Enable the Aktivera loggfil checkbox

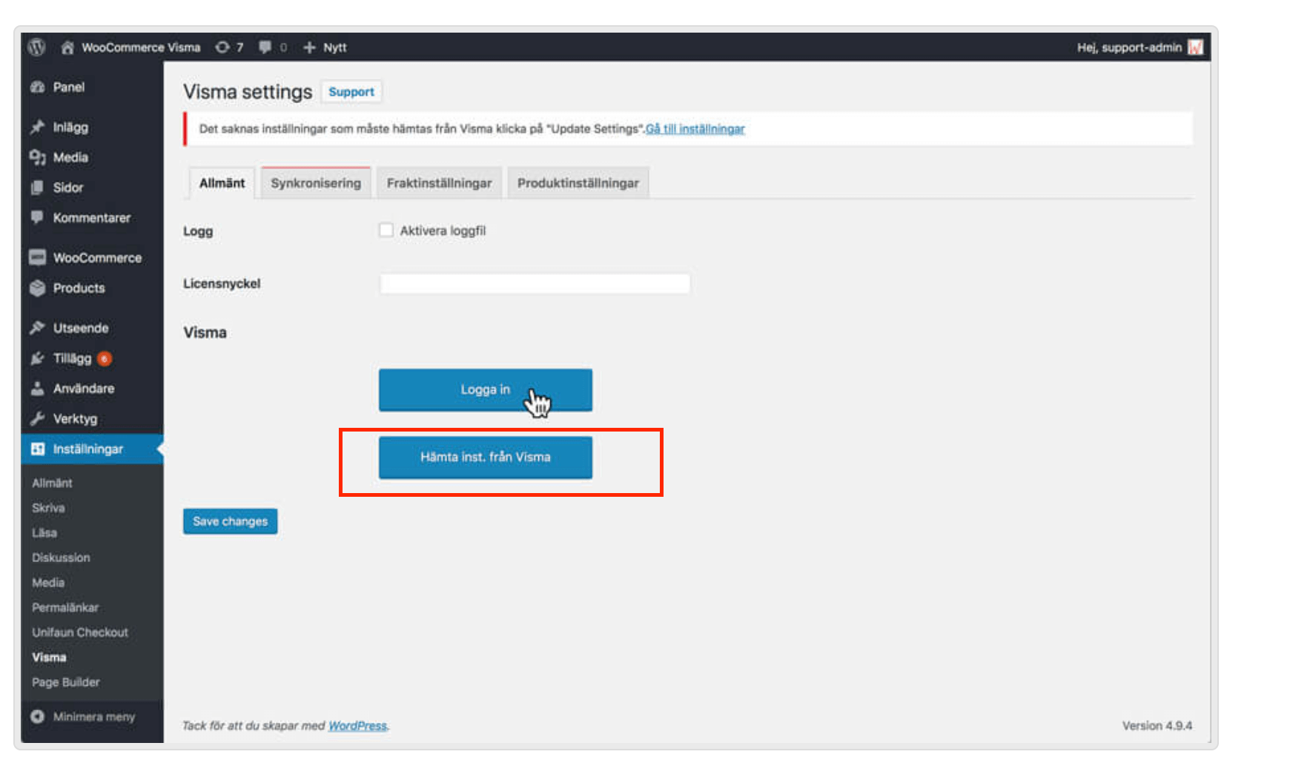pyautogui.click(x=386, y=231)
